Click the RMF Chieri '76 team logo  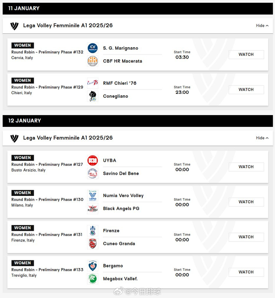click(93, 83)
